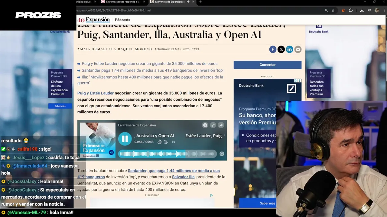This screenshot has height=217, width=387.
Task: Open the Illa Movilizaremos hasta 400 millones link
Action: click(150, 80)
